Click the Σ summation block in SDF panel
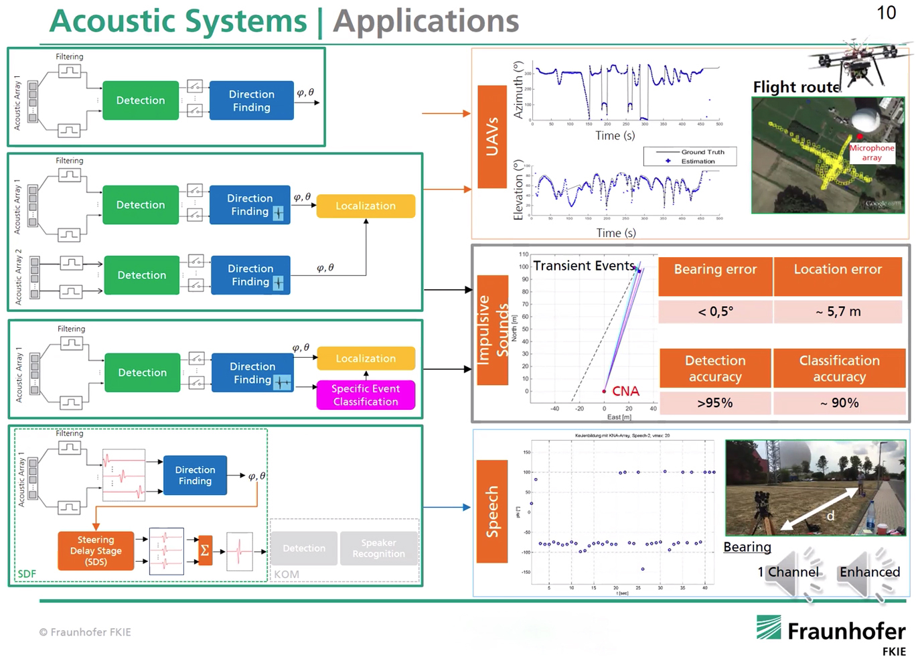922x669 pixels. click(205, 550)
